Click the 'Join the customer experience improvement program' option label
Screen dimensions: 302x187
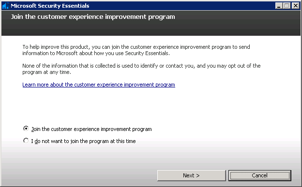pyautogui.click(x=91, y=129)
